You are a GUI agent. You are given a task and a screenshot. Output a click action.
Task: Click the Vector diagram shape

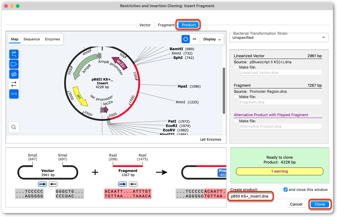(48, 172)
